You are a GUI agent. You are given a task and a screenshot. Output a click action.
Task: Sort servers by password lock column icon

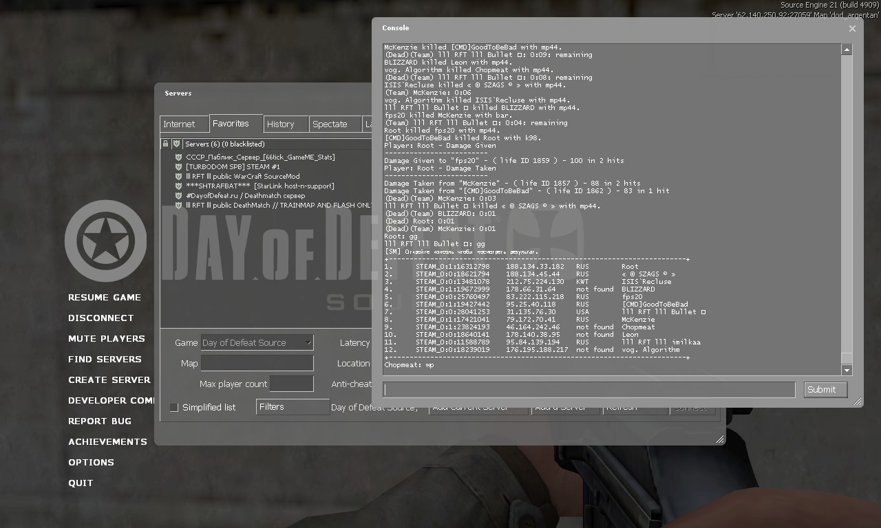[x=165, y=144]
